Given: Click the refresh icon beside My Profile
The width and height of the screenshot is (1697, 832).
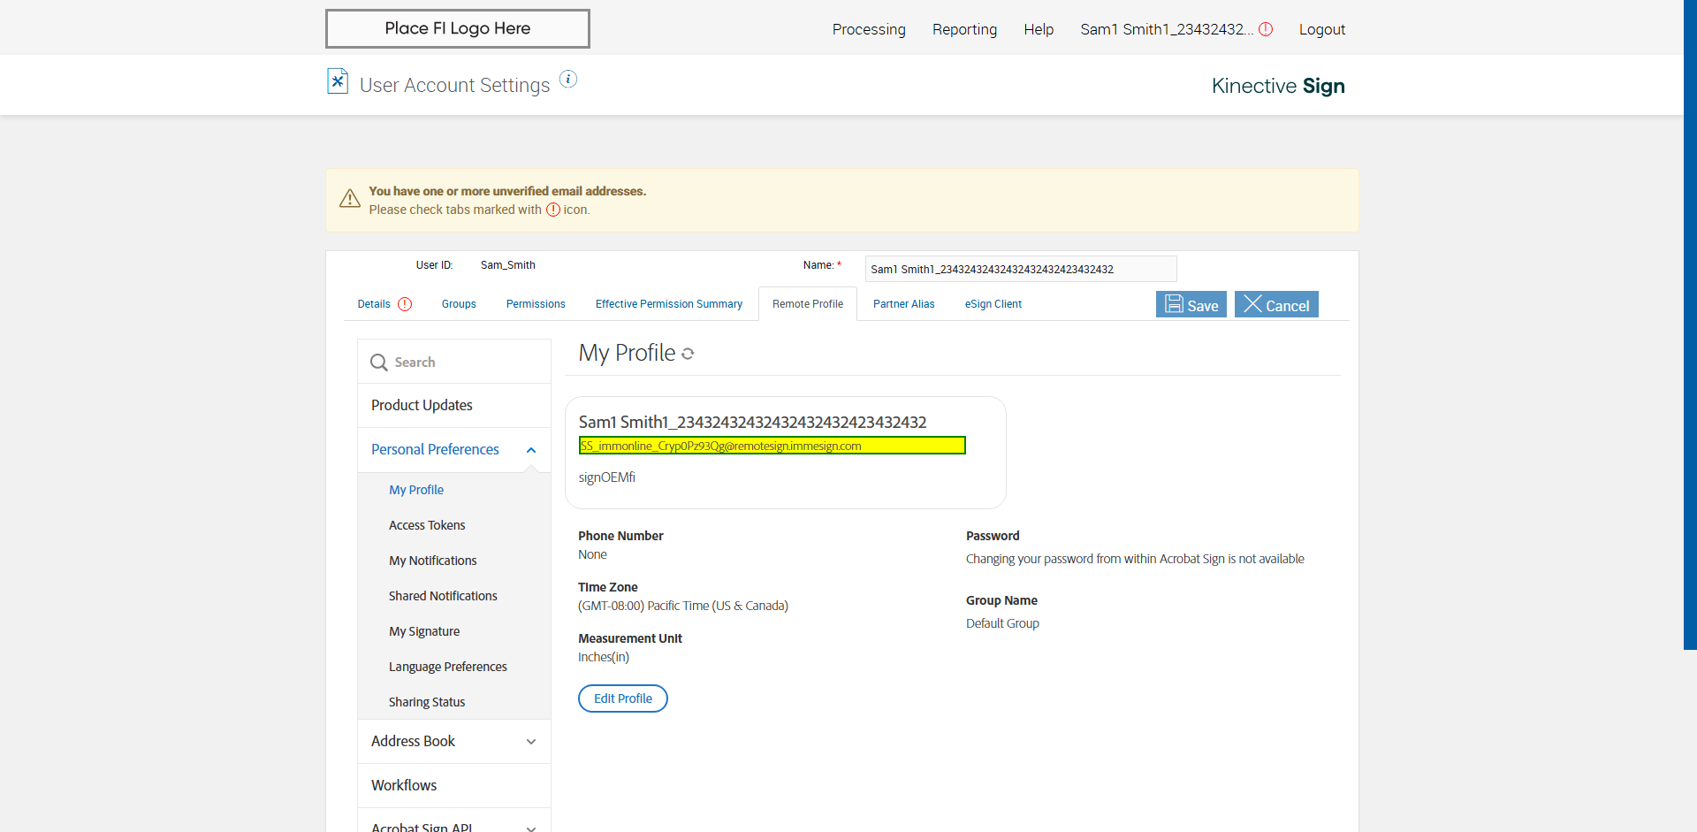Looking at the screenshot, I should pyautogui.click(x=688, y=354).
